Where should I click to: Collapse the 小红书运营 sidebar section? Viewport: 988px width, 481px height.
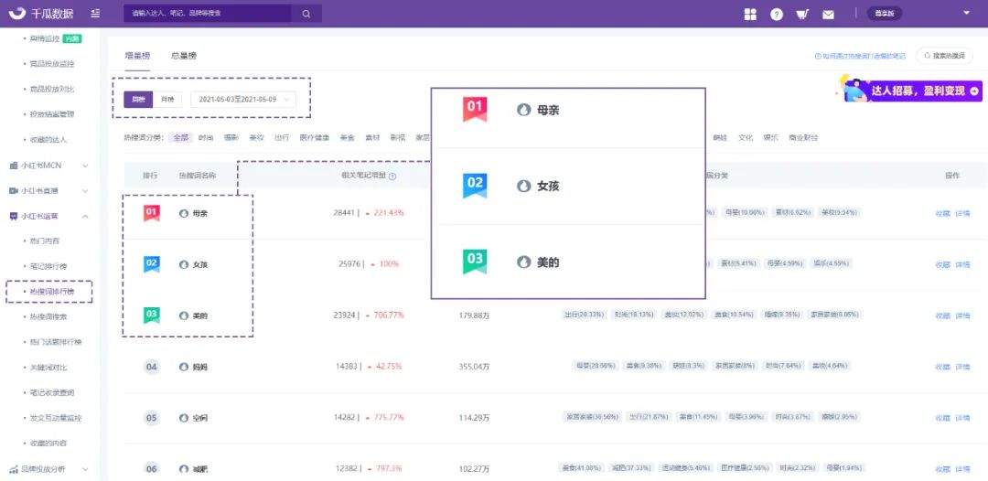(85, 216)
